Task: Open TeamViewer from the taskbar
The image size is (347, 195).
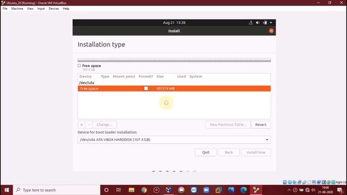Action: pos(194,190)
